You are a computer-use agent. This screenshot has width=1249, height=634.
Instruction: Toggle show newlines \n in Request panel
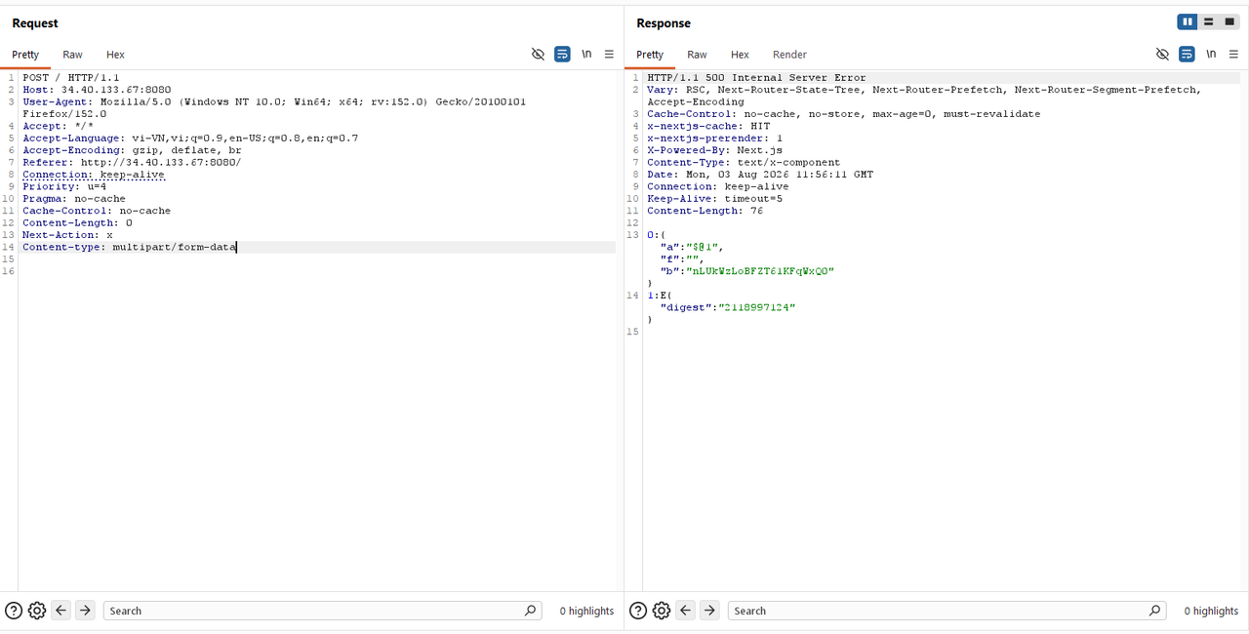click(x=586, y=55)
